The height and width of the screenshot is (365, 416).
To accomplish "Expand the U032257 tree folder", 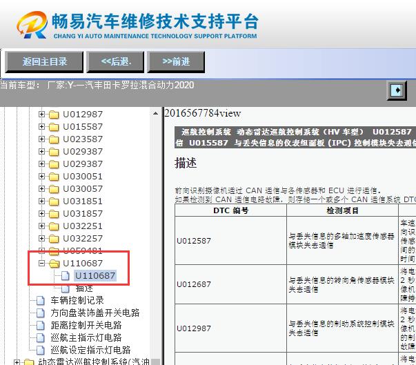I will coord(41,239).
